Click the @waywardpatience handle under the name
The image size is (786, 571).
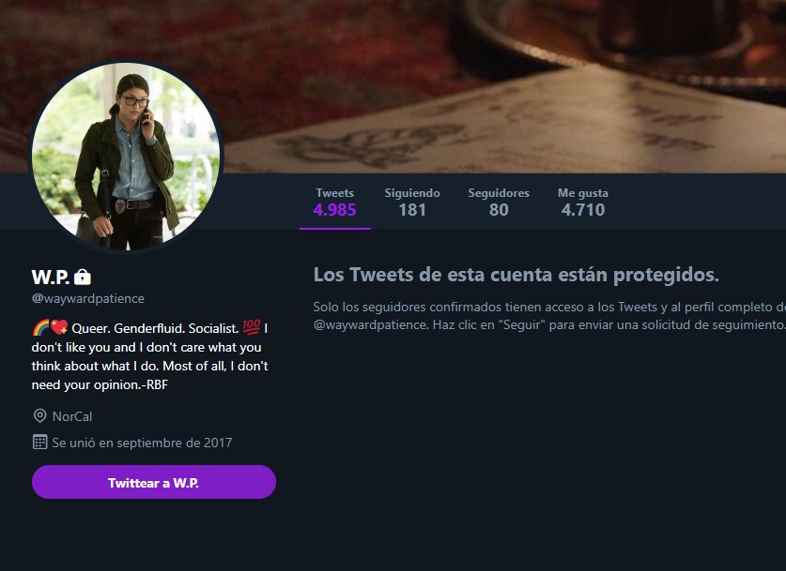pos(87,299)
